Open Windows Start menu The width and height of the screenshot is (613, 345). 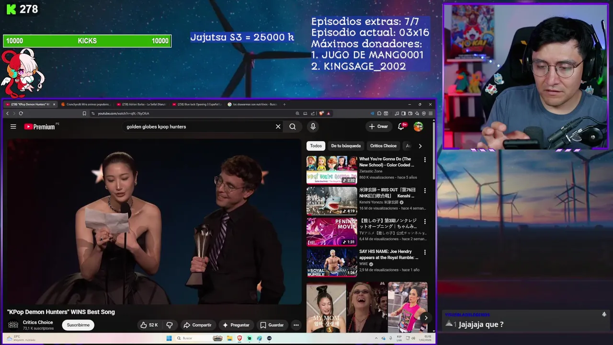[x=169, y=338]
